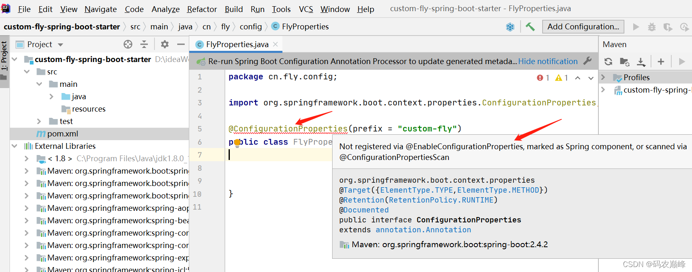Click the build project hammer icon
Screen dimensions: 692x272
[x=530, y=27]
